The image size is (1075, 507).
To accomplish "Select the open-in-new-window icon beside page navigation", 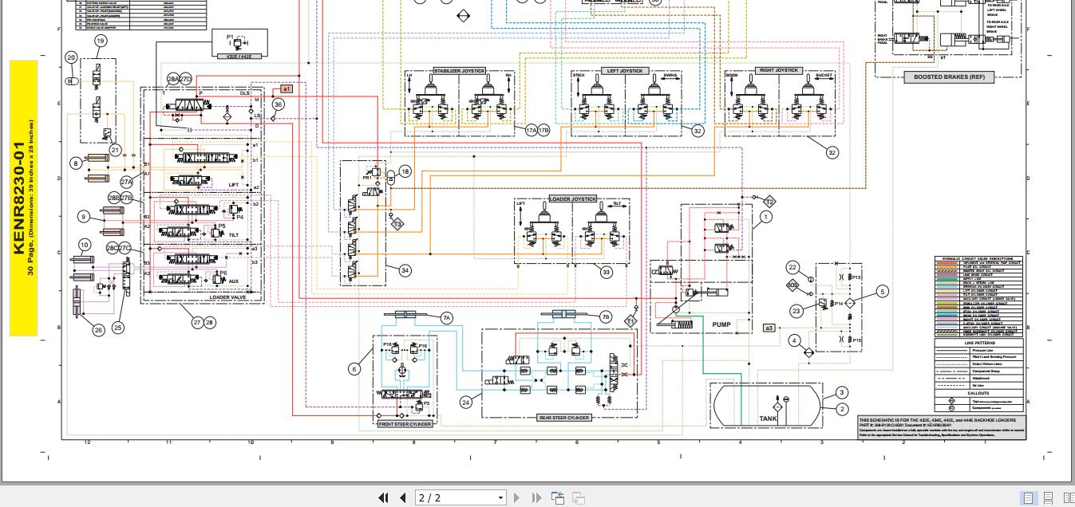I will coord(558,497).
